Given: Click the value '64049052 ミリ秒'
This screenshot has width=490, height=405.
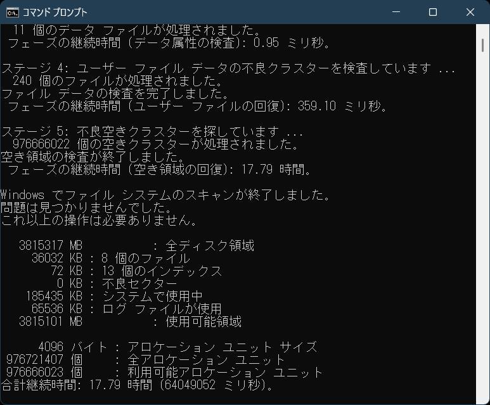Looking at the screenshot, I should tap(212, 385).
